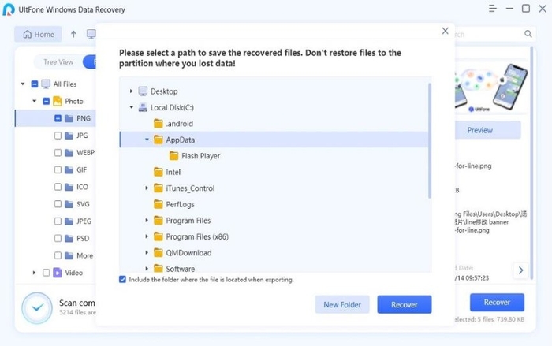Screen dimensions: 552x346
Task: Select the Desktop location icon
Action: coord(143,91)
